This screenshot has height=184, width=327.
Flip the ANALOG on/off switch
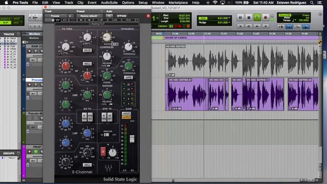(106, 135)
